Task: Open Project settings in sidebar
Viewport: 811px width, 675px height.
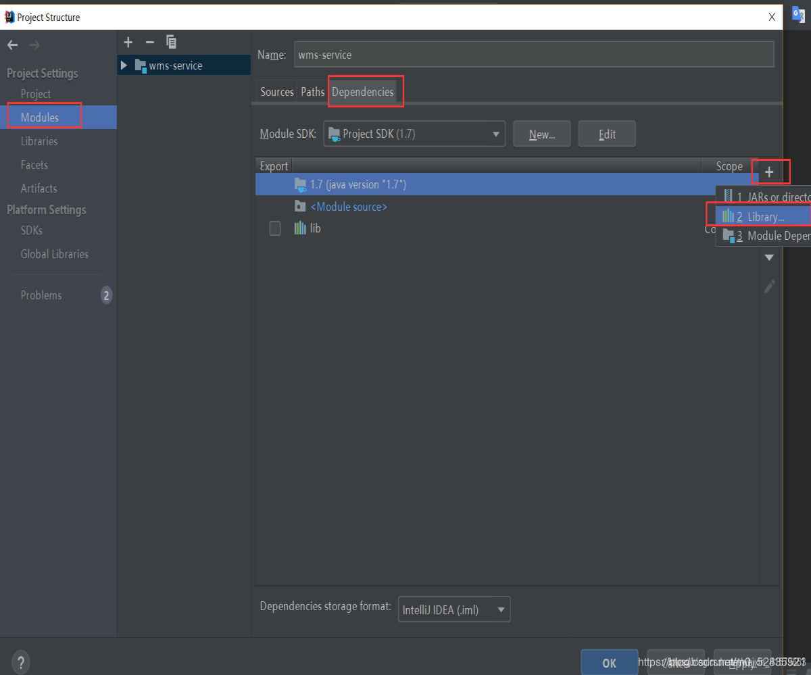Action: [x=36, y=94]
